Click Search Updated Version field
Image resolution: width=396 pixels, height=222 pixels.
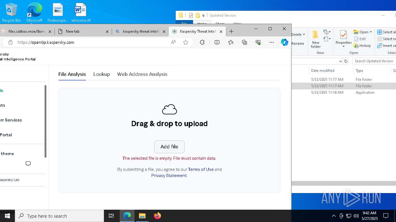(x=374, y=61)
